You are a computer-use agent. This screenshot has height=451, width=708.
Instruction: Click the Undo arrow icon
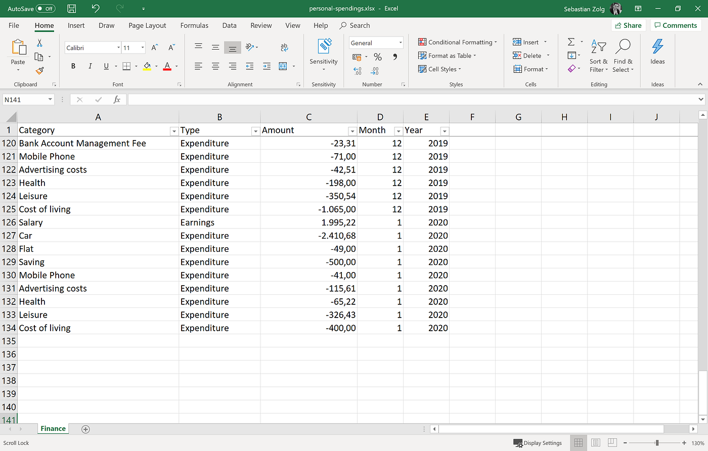pos(96,8)
